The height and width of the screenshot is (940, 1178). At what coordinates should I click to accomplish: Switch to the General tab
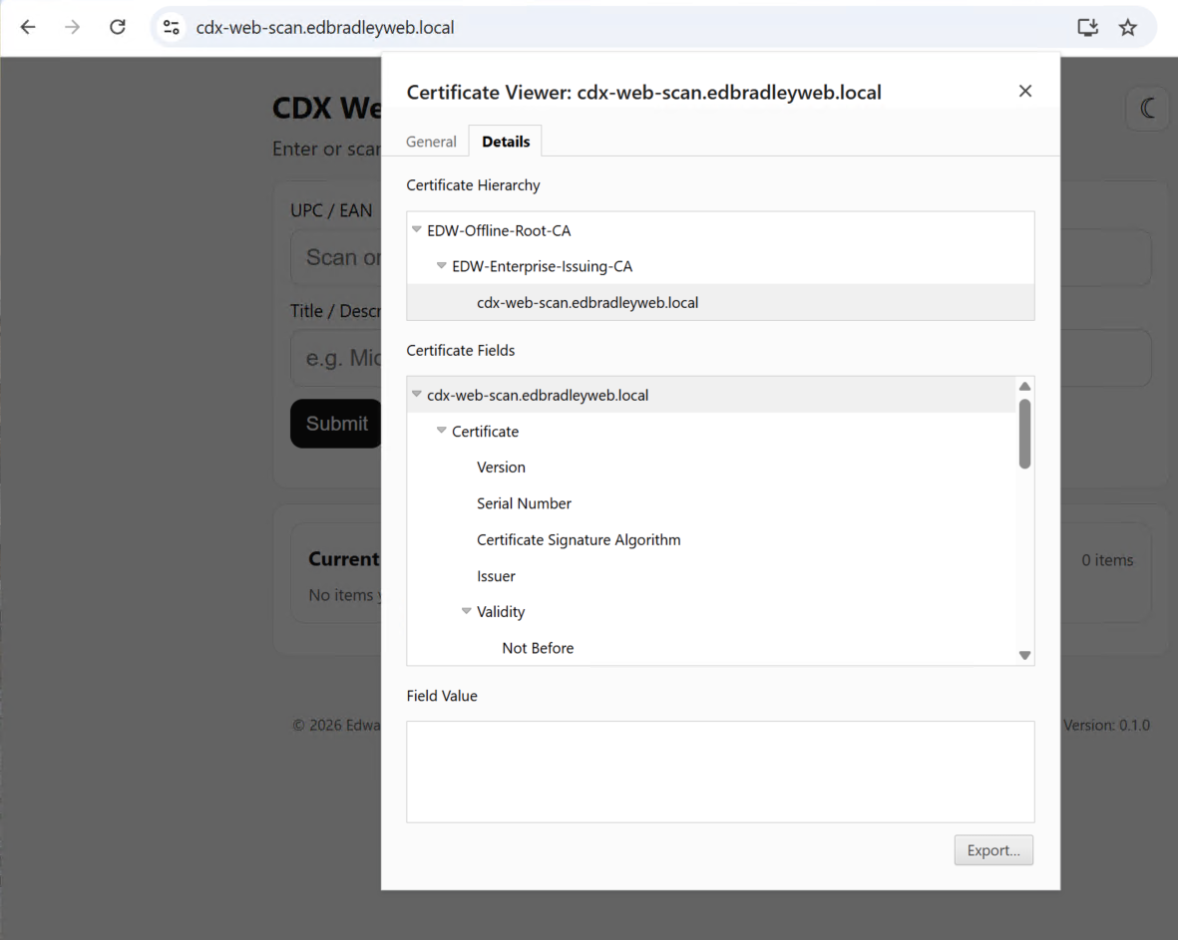431,142
